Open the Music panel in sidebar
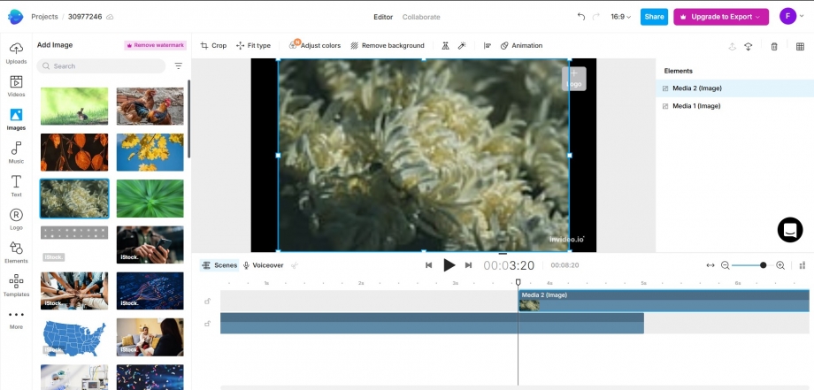Screen dimensions: 814x390 point(16,151)
